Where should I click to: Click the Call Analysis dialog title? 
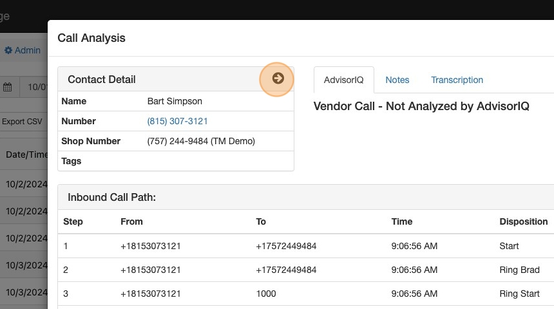(91, 38)
